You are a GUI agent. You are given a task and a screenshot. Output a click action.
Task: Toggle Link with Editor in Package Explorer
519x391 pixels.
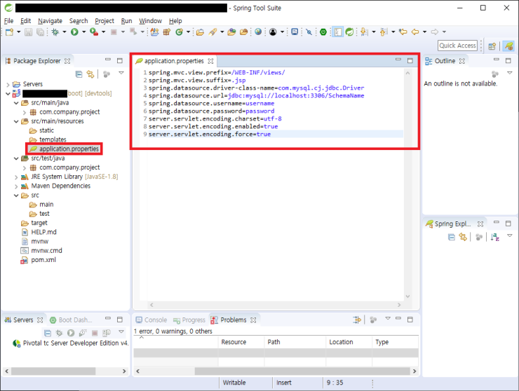pos(90,74)
